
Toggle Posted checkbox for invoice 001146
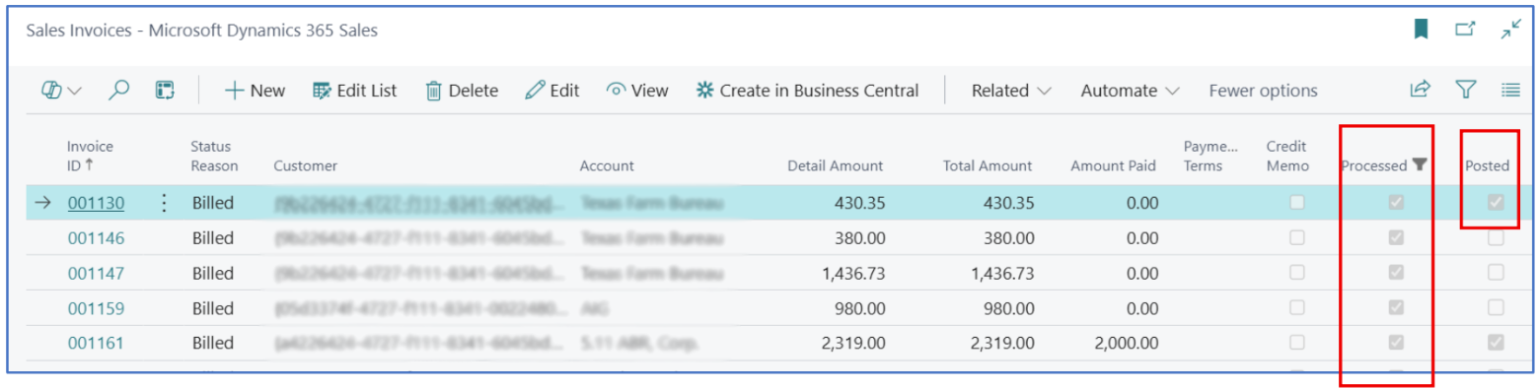(x=1496, y=237)
